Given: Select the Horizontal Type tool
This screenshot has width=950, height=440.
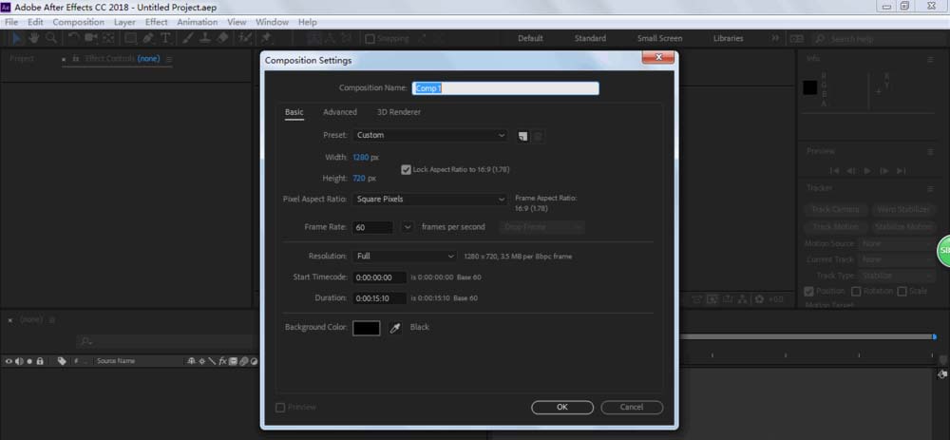Looking at the screenshot, I should click(164, 38).
